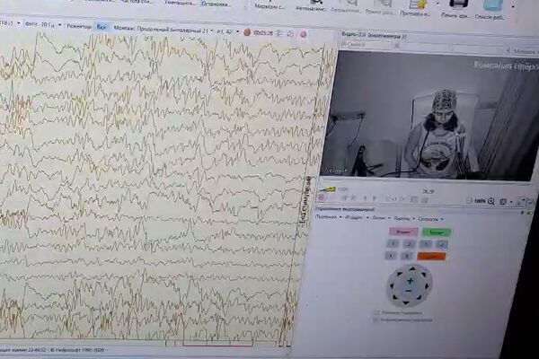Tick the second checkbox below the camera dial
Screen dimensions: 539x359
(x=376, y=320)
